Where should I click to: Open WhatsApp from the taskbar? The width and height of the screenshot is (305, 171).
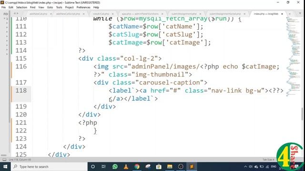point(115,167)
